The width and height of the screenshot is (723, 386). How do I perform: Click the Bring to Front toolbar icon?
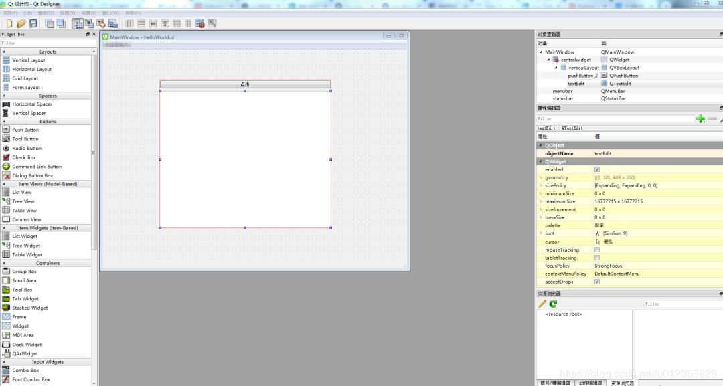pos(61,23)
